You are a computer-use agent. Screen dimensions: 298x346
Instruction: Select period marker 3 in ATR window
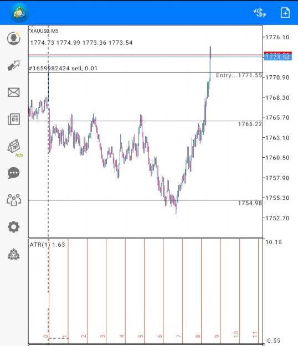click(102, 336)
